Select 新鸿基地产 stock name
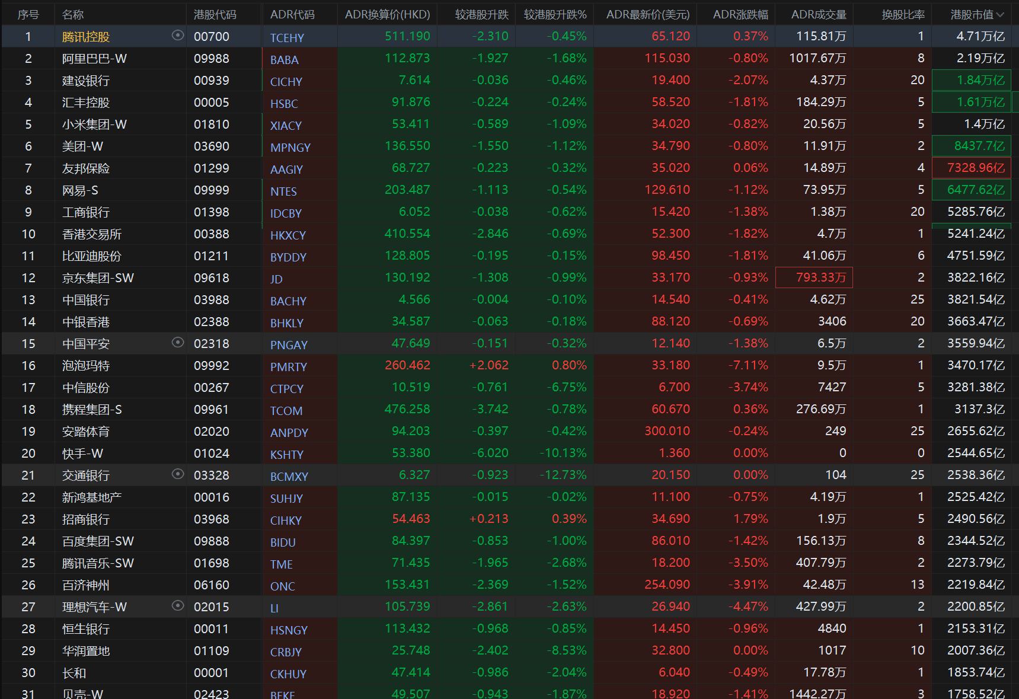The image size is (1019, 699). point(92,497)
